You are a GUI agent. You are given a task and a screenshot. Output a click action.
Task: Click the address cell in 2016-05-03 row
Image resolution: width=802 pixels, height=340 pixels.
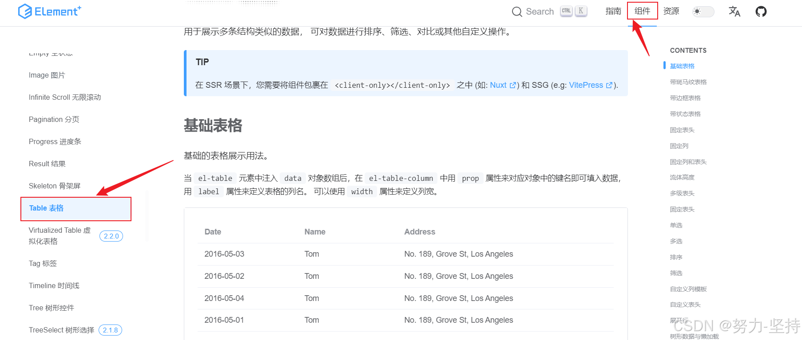pos(459,254)
